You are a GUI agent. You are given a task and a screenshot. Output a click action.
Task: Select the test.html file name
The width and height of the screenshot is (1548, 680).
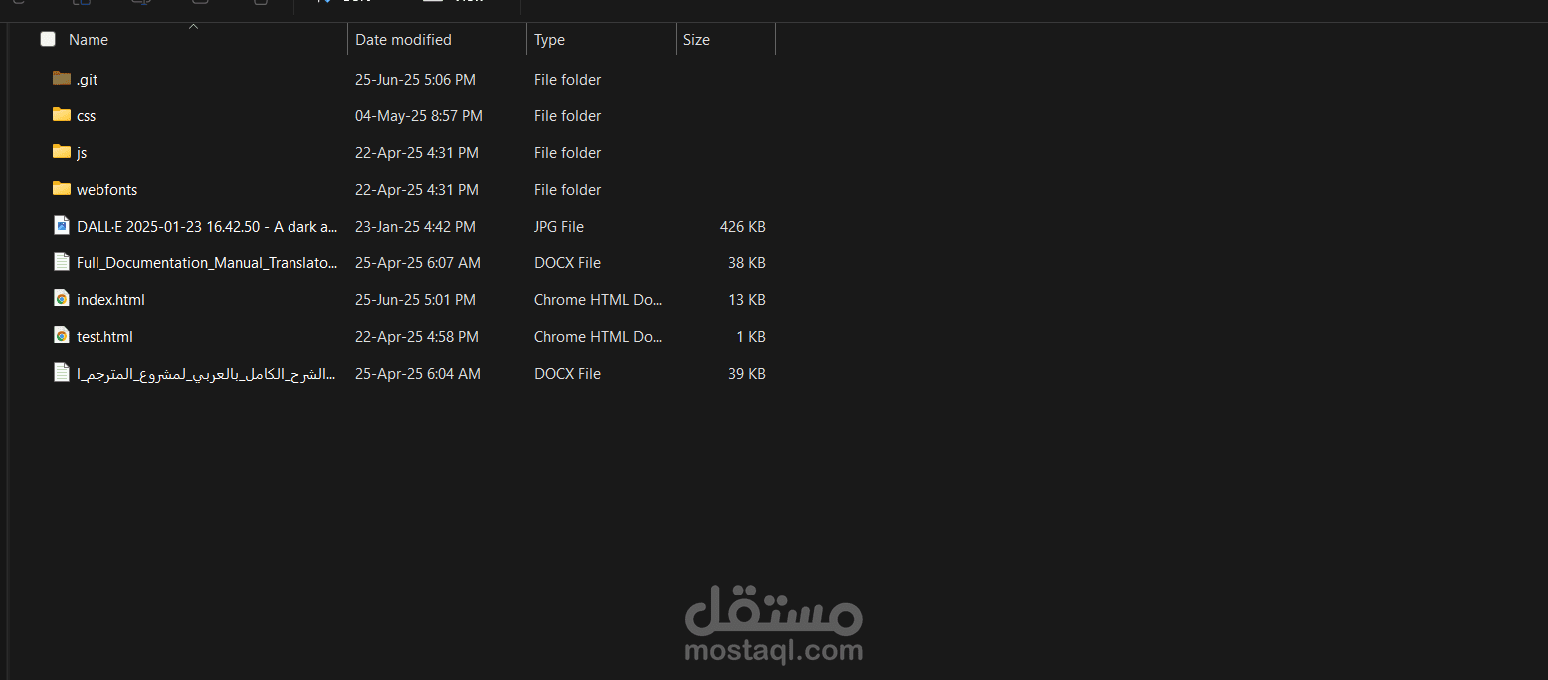tap(104, 337)
